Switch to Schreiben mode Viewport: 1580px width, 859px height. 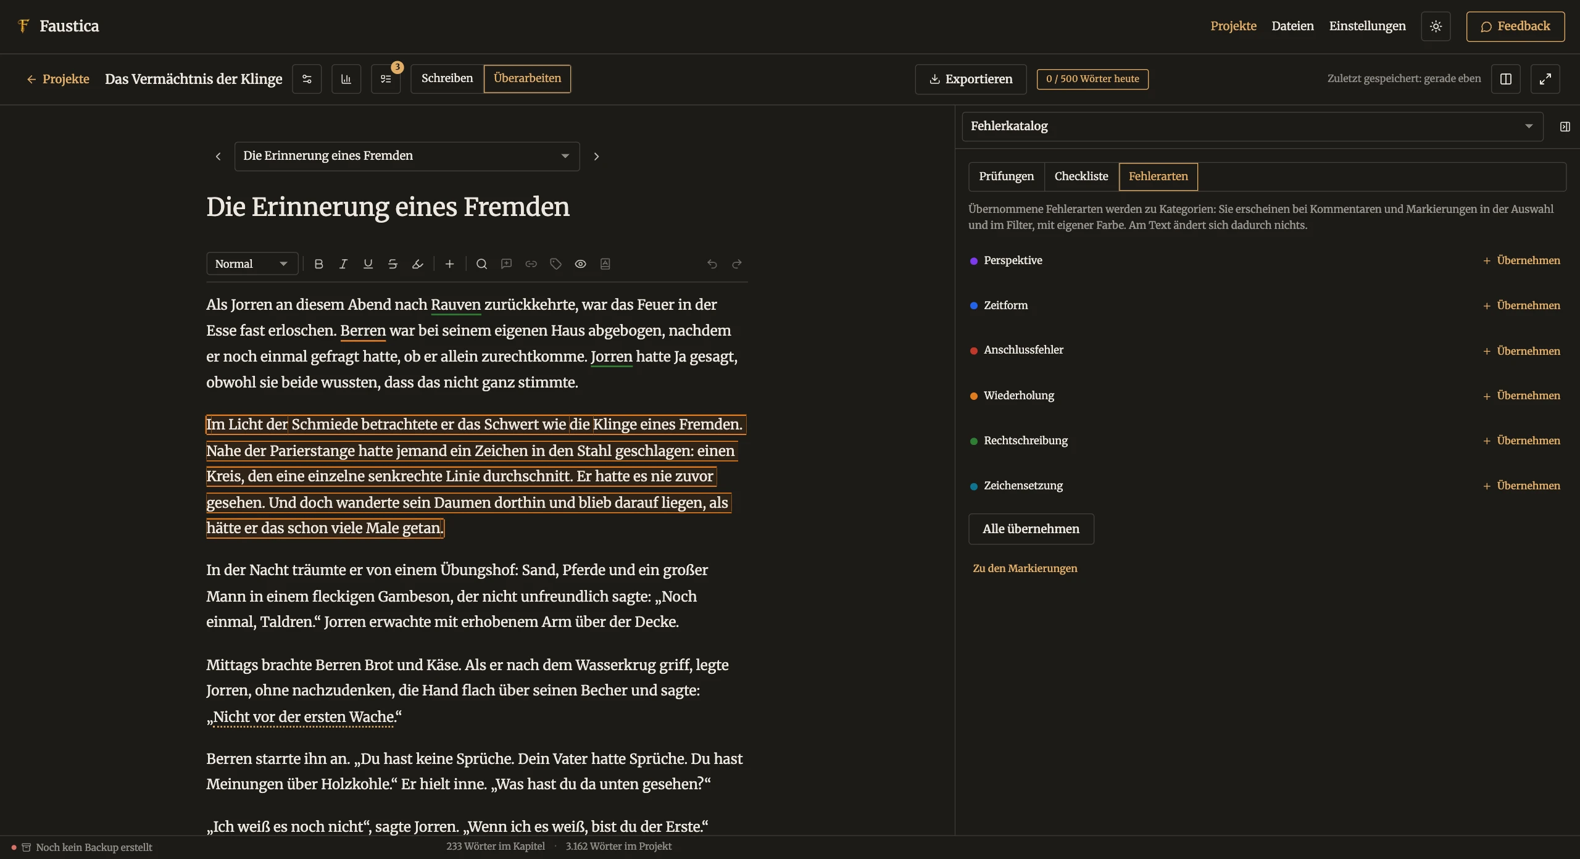(447, 79)
